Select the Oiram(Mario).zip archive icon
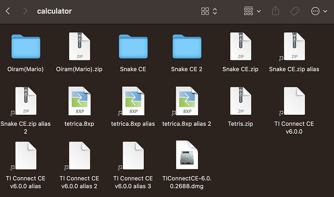This screenshot has width=334, height=197. point(79,46)
